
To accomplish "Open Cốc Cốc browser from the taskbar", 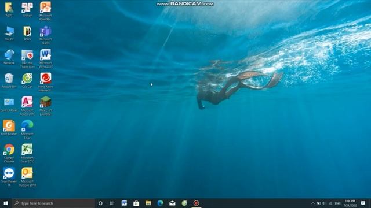I will tap(184, 203).
